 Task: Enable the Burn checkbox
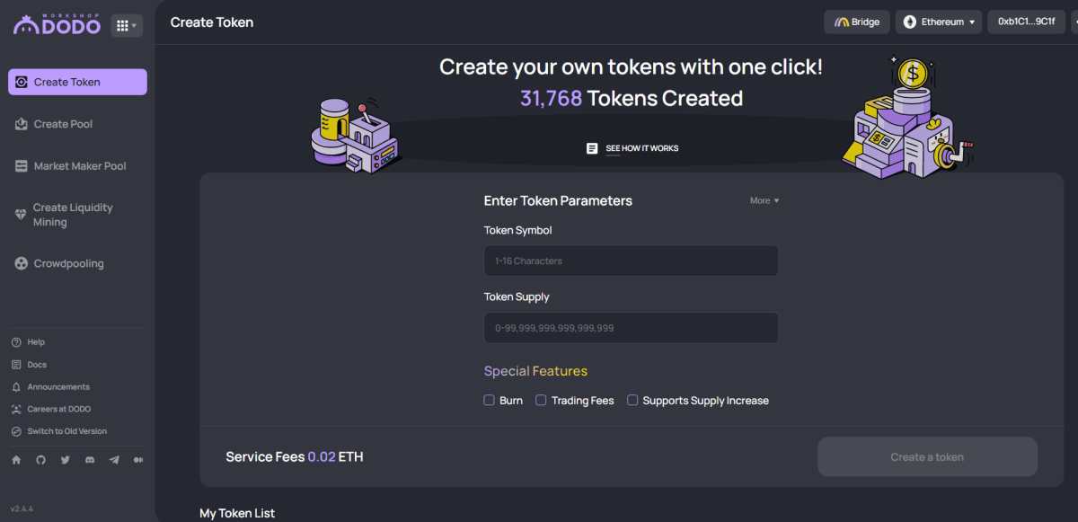[x=490, y=401]
